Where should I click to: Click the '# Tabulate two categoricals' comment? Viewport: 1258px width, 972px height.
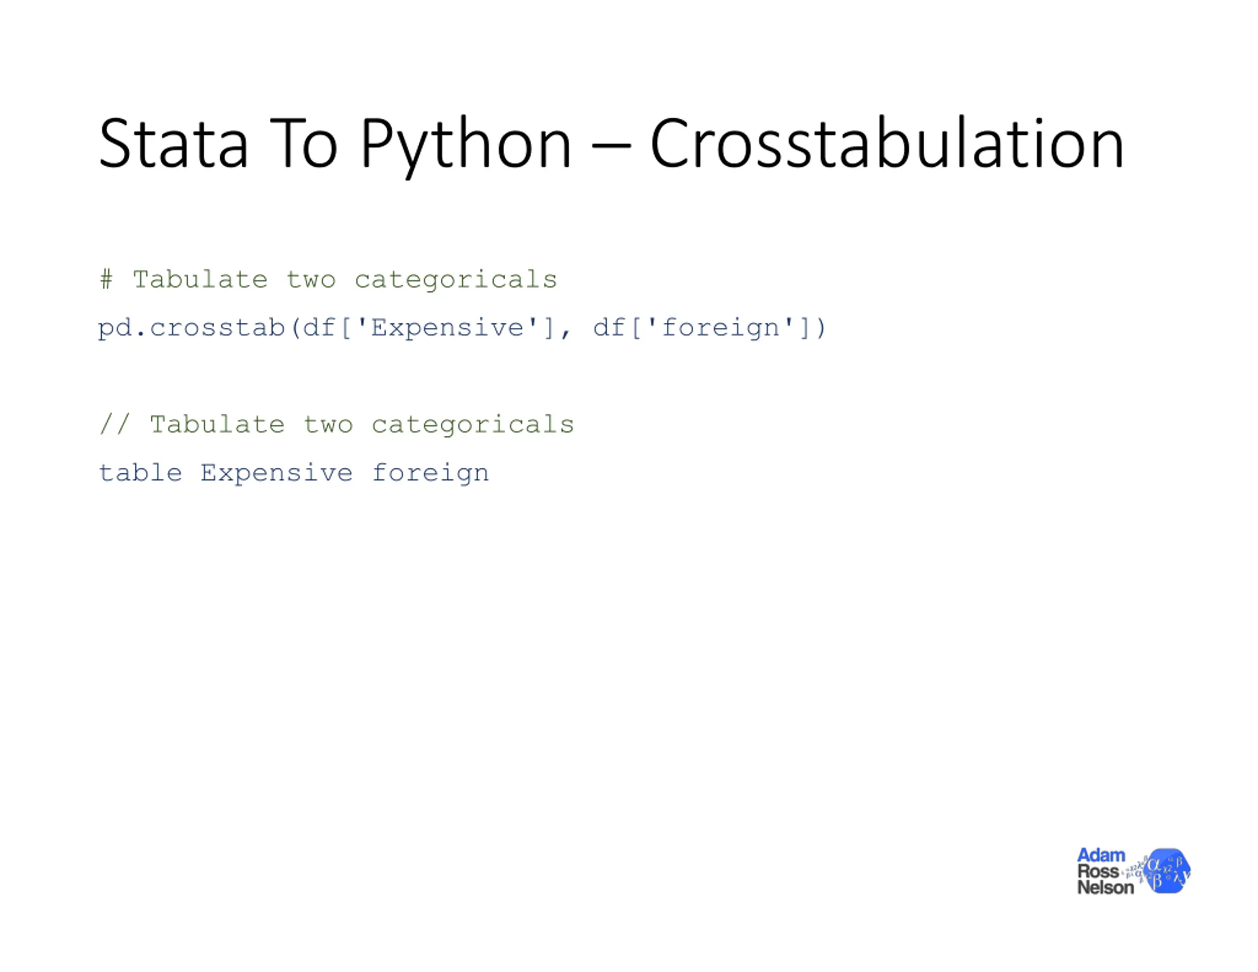click(x=328, y=281)
